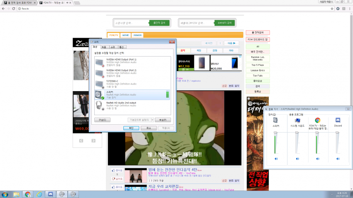This screenshot has height=198, width=353.
Task: Click the Discord volume slider handle
Action: tap(337, 133)
